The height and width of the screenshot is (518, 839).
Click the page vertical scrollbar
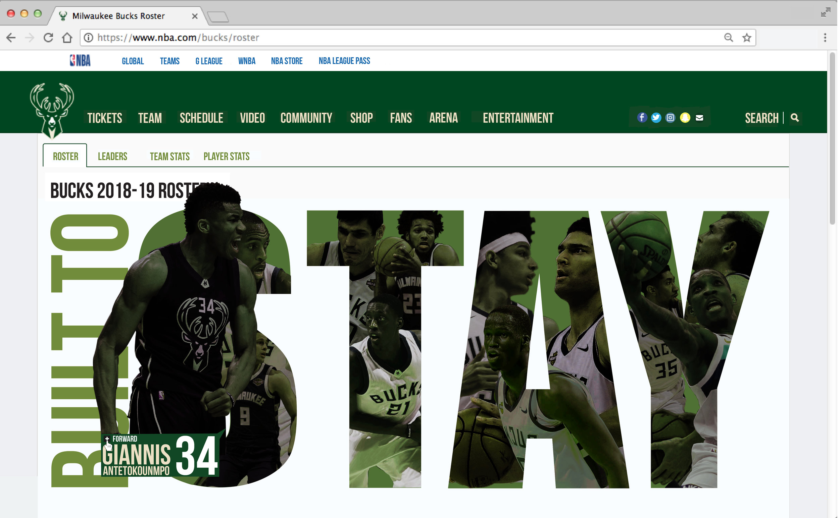pos(833,139)
